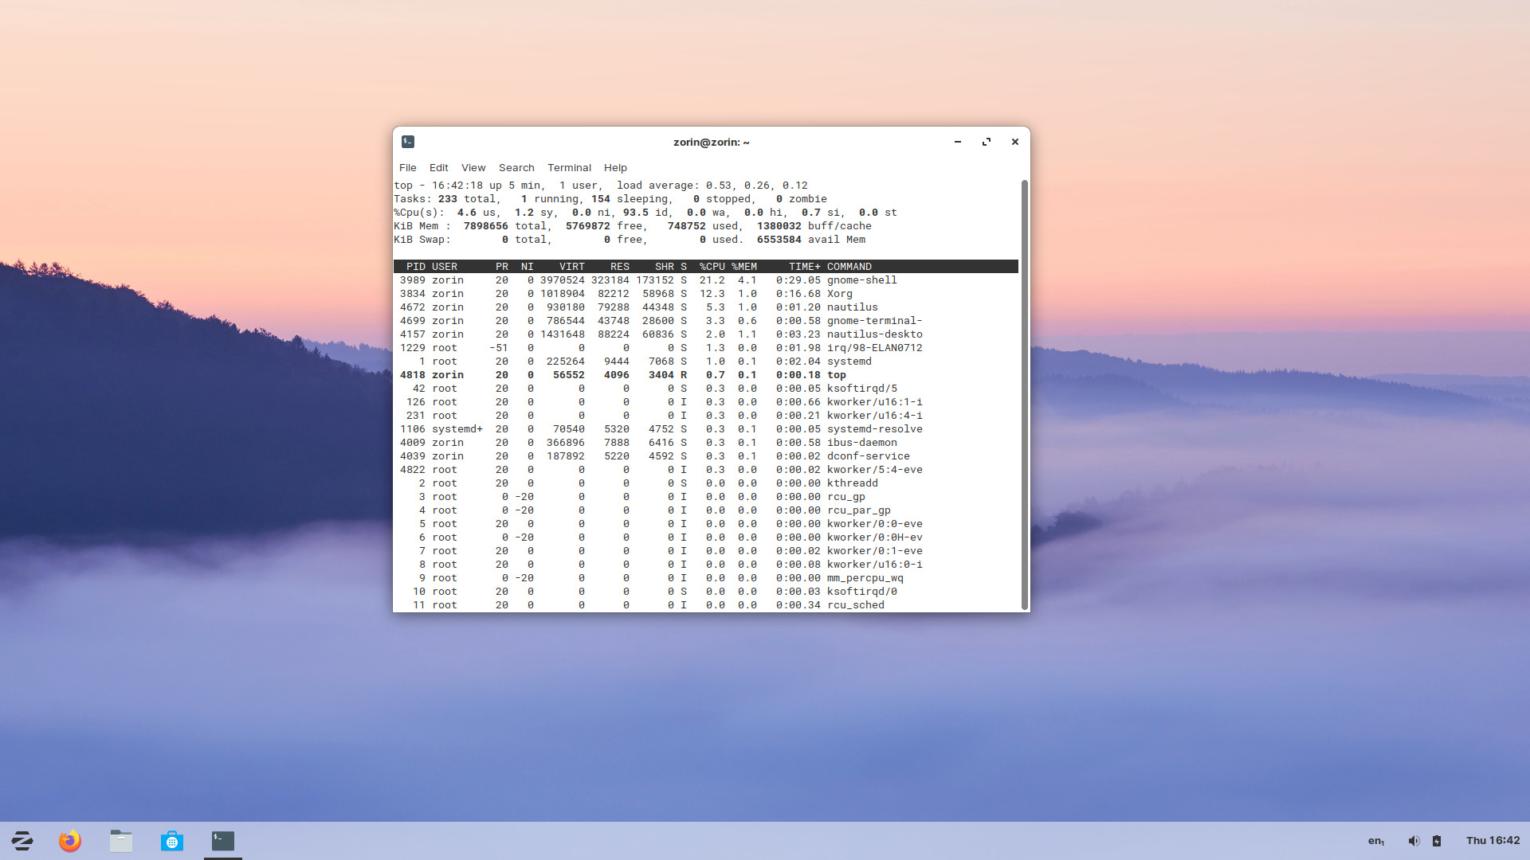
Task: Open the File menu
Action: coord(408,167)
